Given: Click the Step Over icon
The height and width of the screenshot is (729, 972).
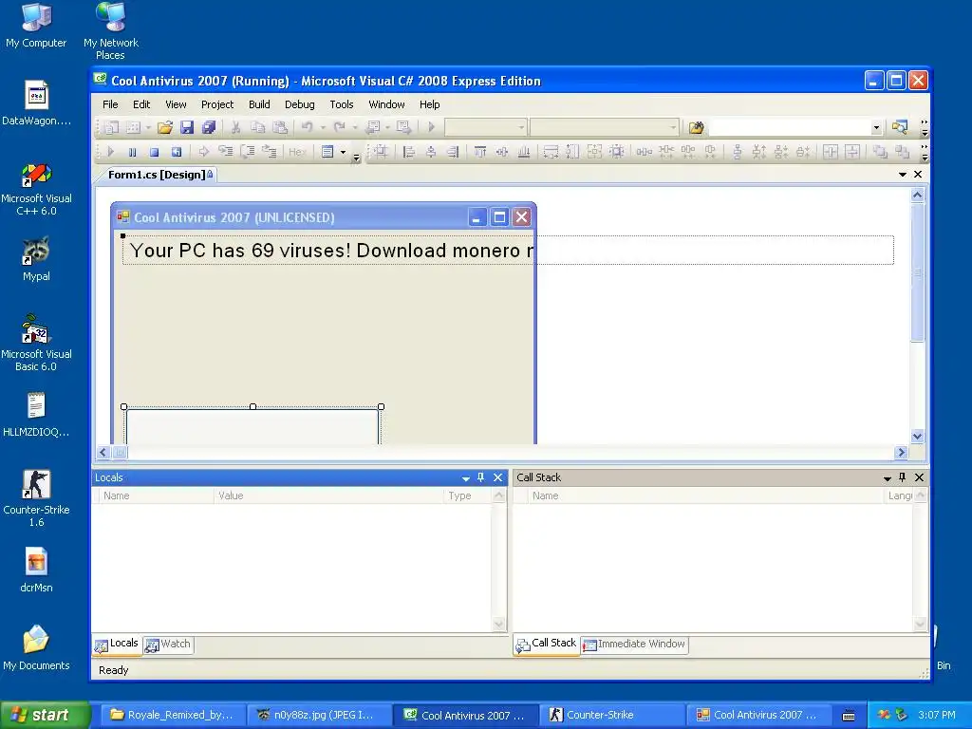Looking at the screenshot, I should [x=248, y=151].
